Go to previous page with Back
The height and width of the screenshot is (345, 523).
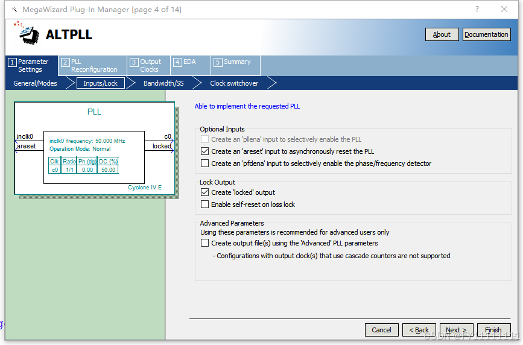tap(419, 330)
